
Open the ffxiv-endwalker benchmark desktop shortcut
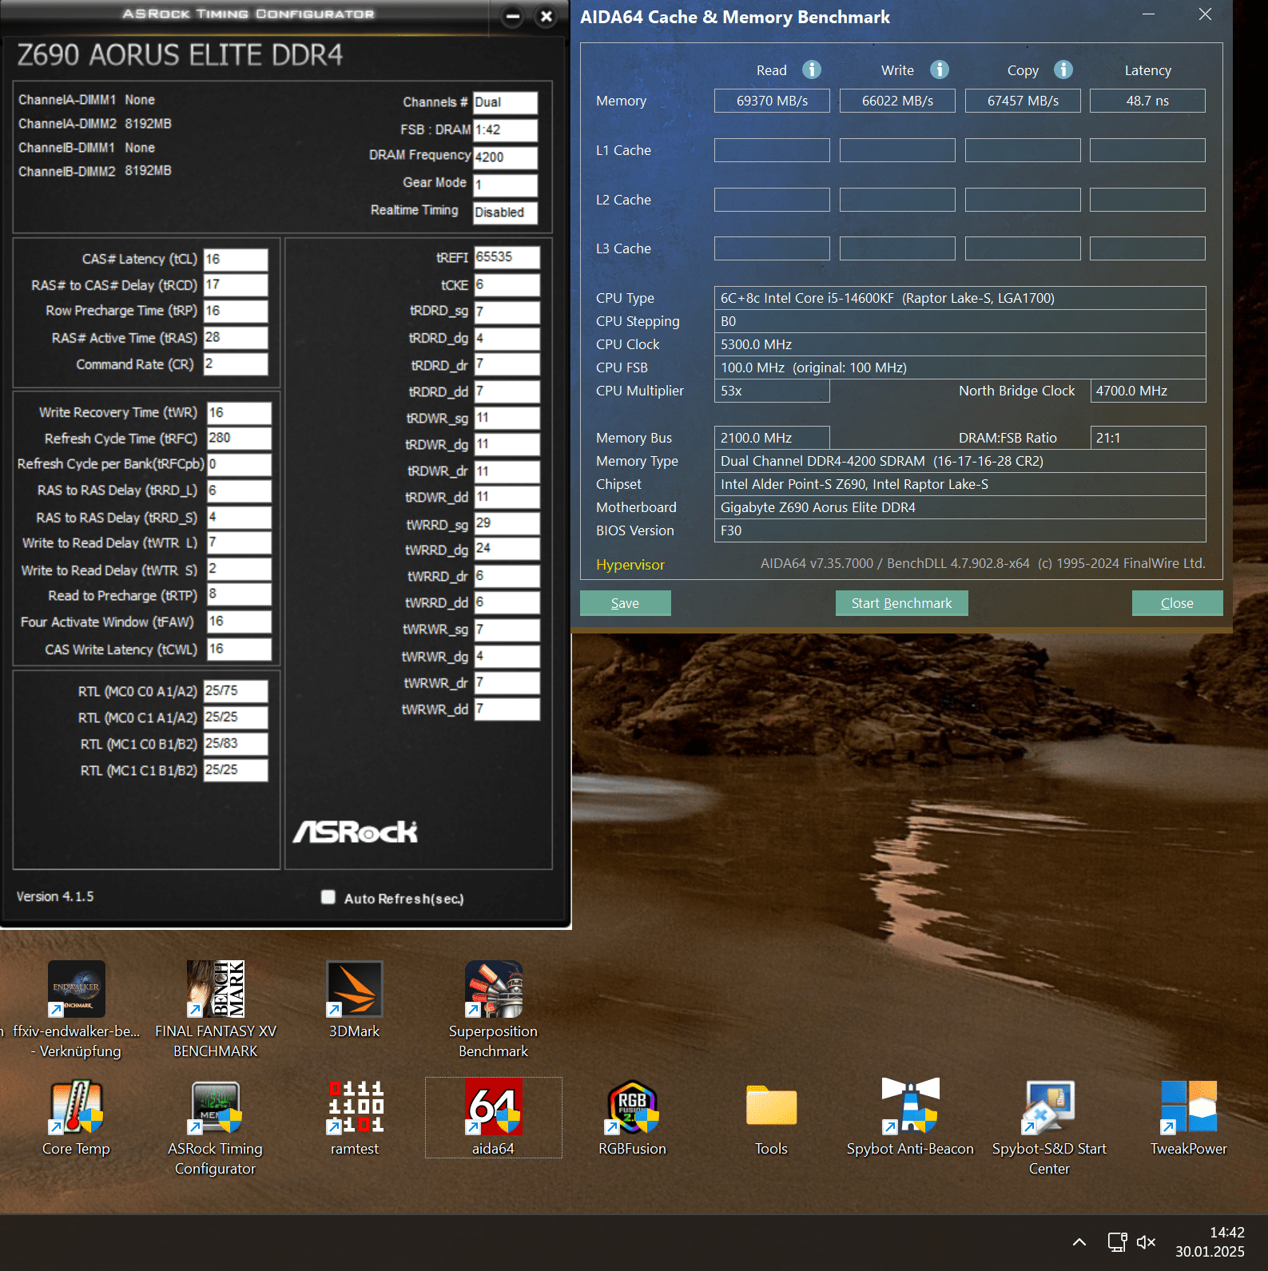77,1009
